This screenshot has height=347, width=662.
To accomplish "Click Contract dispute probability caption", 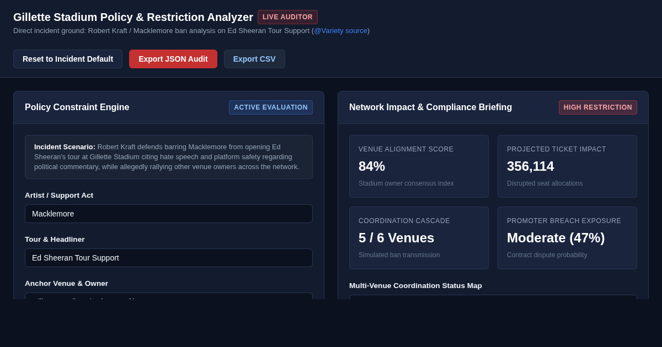I will click(547, 255).
